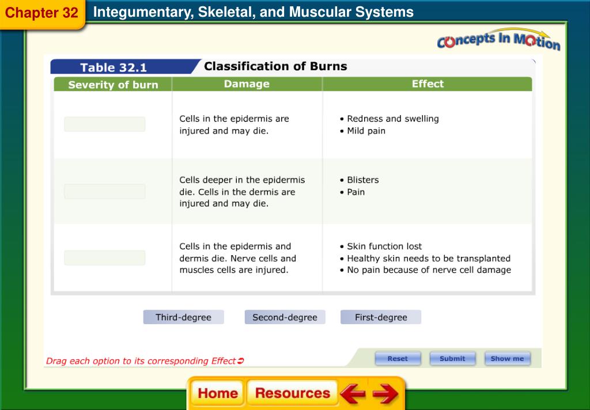The width and height of the screenshot is (590, 410).
Task: Reset the burn classification activity
Action: tap(398, 359)
